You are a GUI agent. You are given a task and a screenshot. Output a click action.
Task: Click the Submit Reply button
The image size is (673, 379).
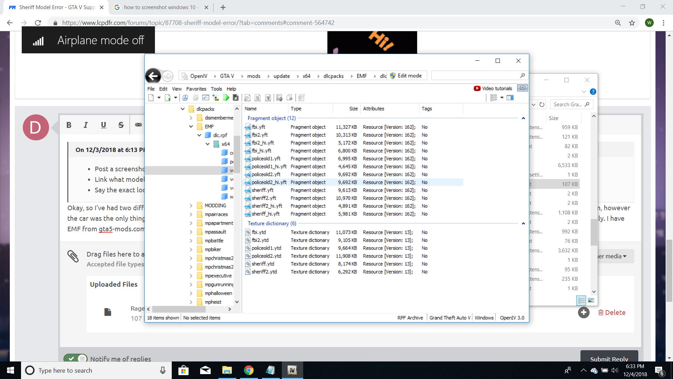[x=609, y=358]
